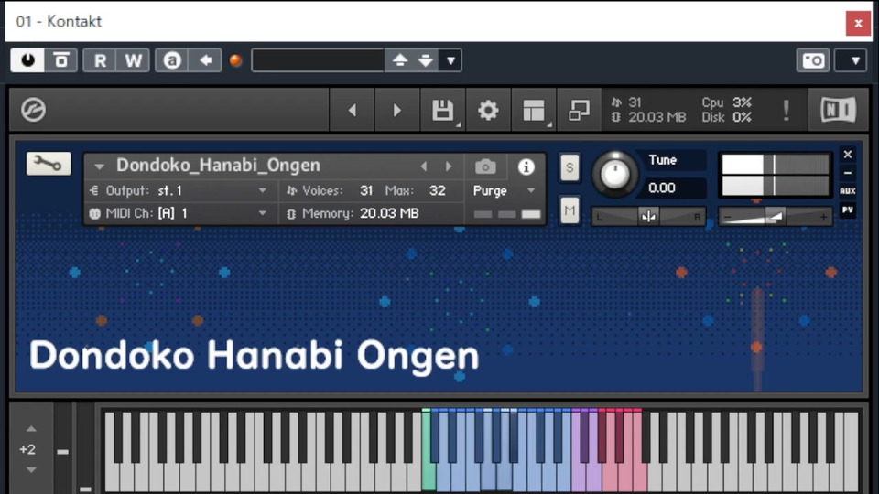Show instrument info 'i' icon
The image size is (879, 494).
click(526, 166)
